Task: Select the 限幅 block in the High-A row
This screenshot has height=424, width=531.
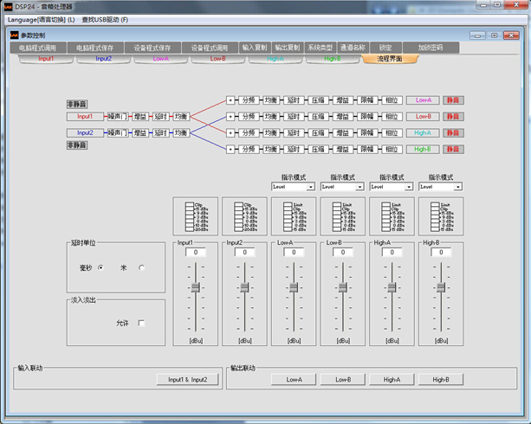Action: click(366, 132)
